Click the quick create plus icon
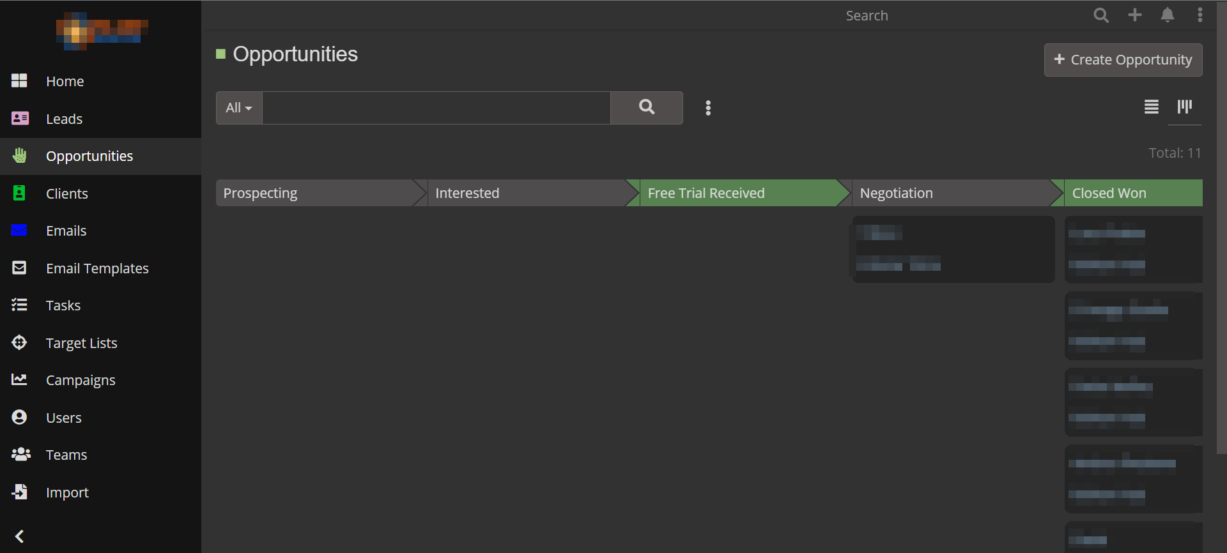The height and width of the screenshot is (553, 1227). (x=1135, y=15)
